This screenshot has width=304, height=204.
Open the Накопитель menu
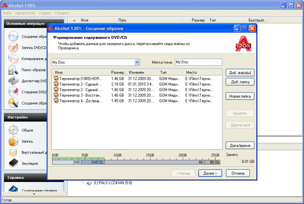tap(25, 13)
